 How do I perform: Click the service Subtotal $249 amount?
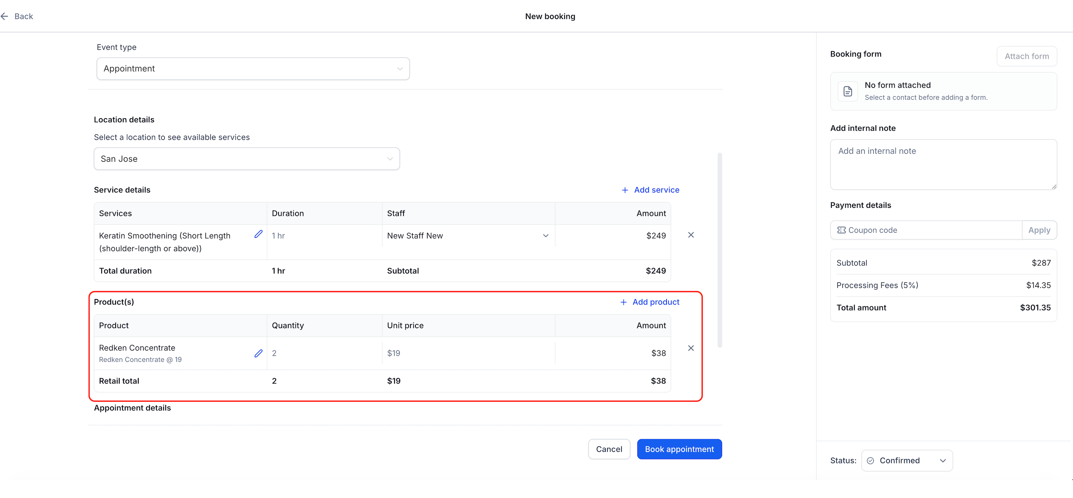pos(656,271)
